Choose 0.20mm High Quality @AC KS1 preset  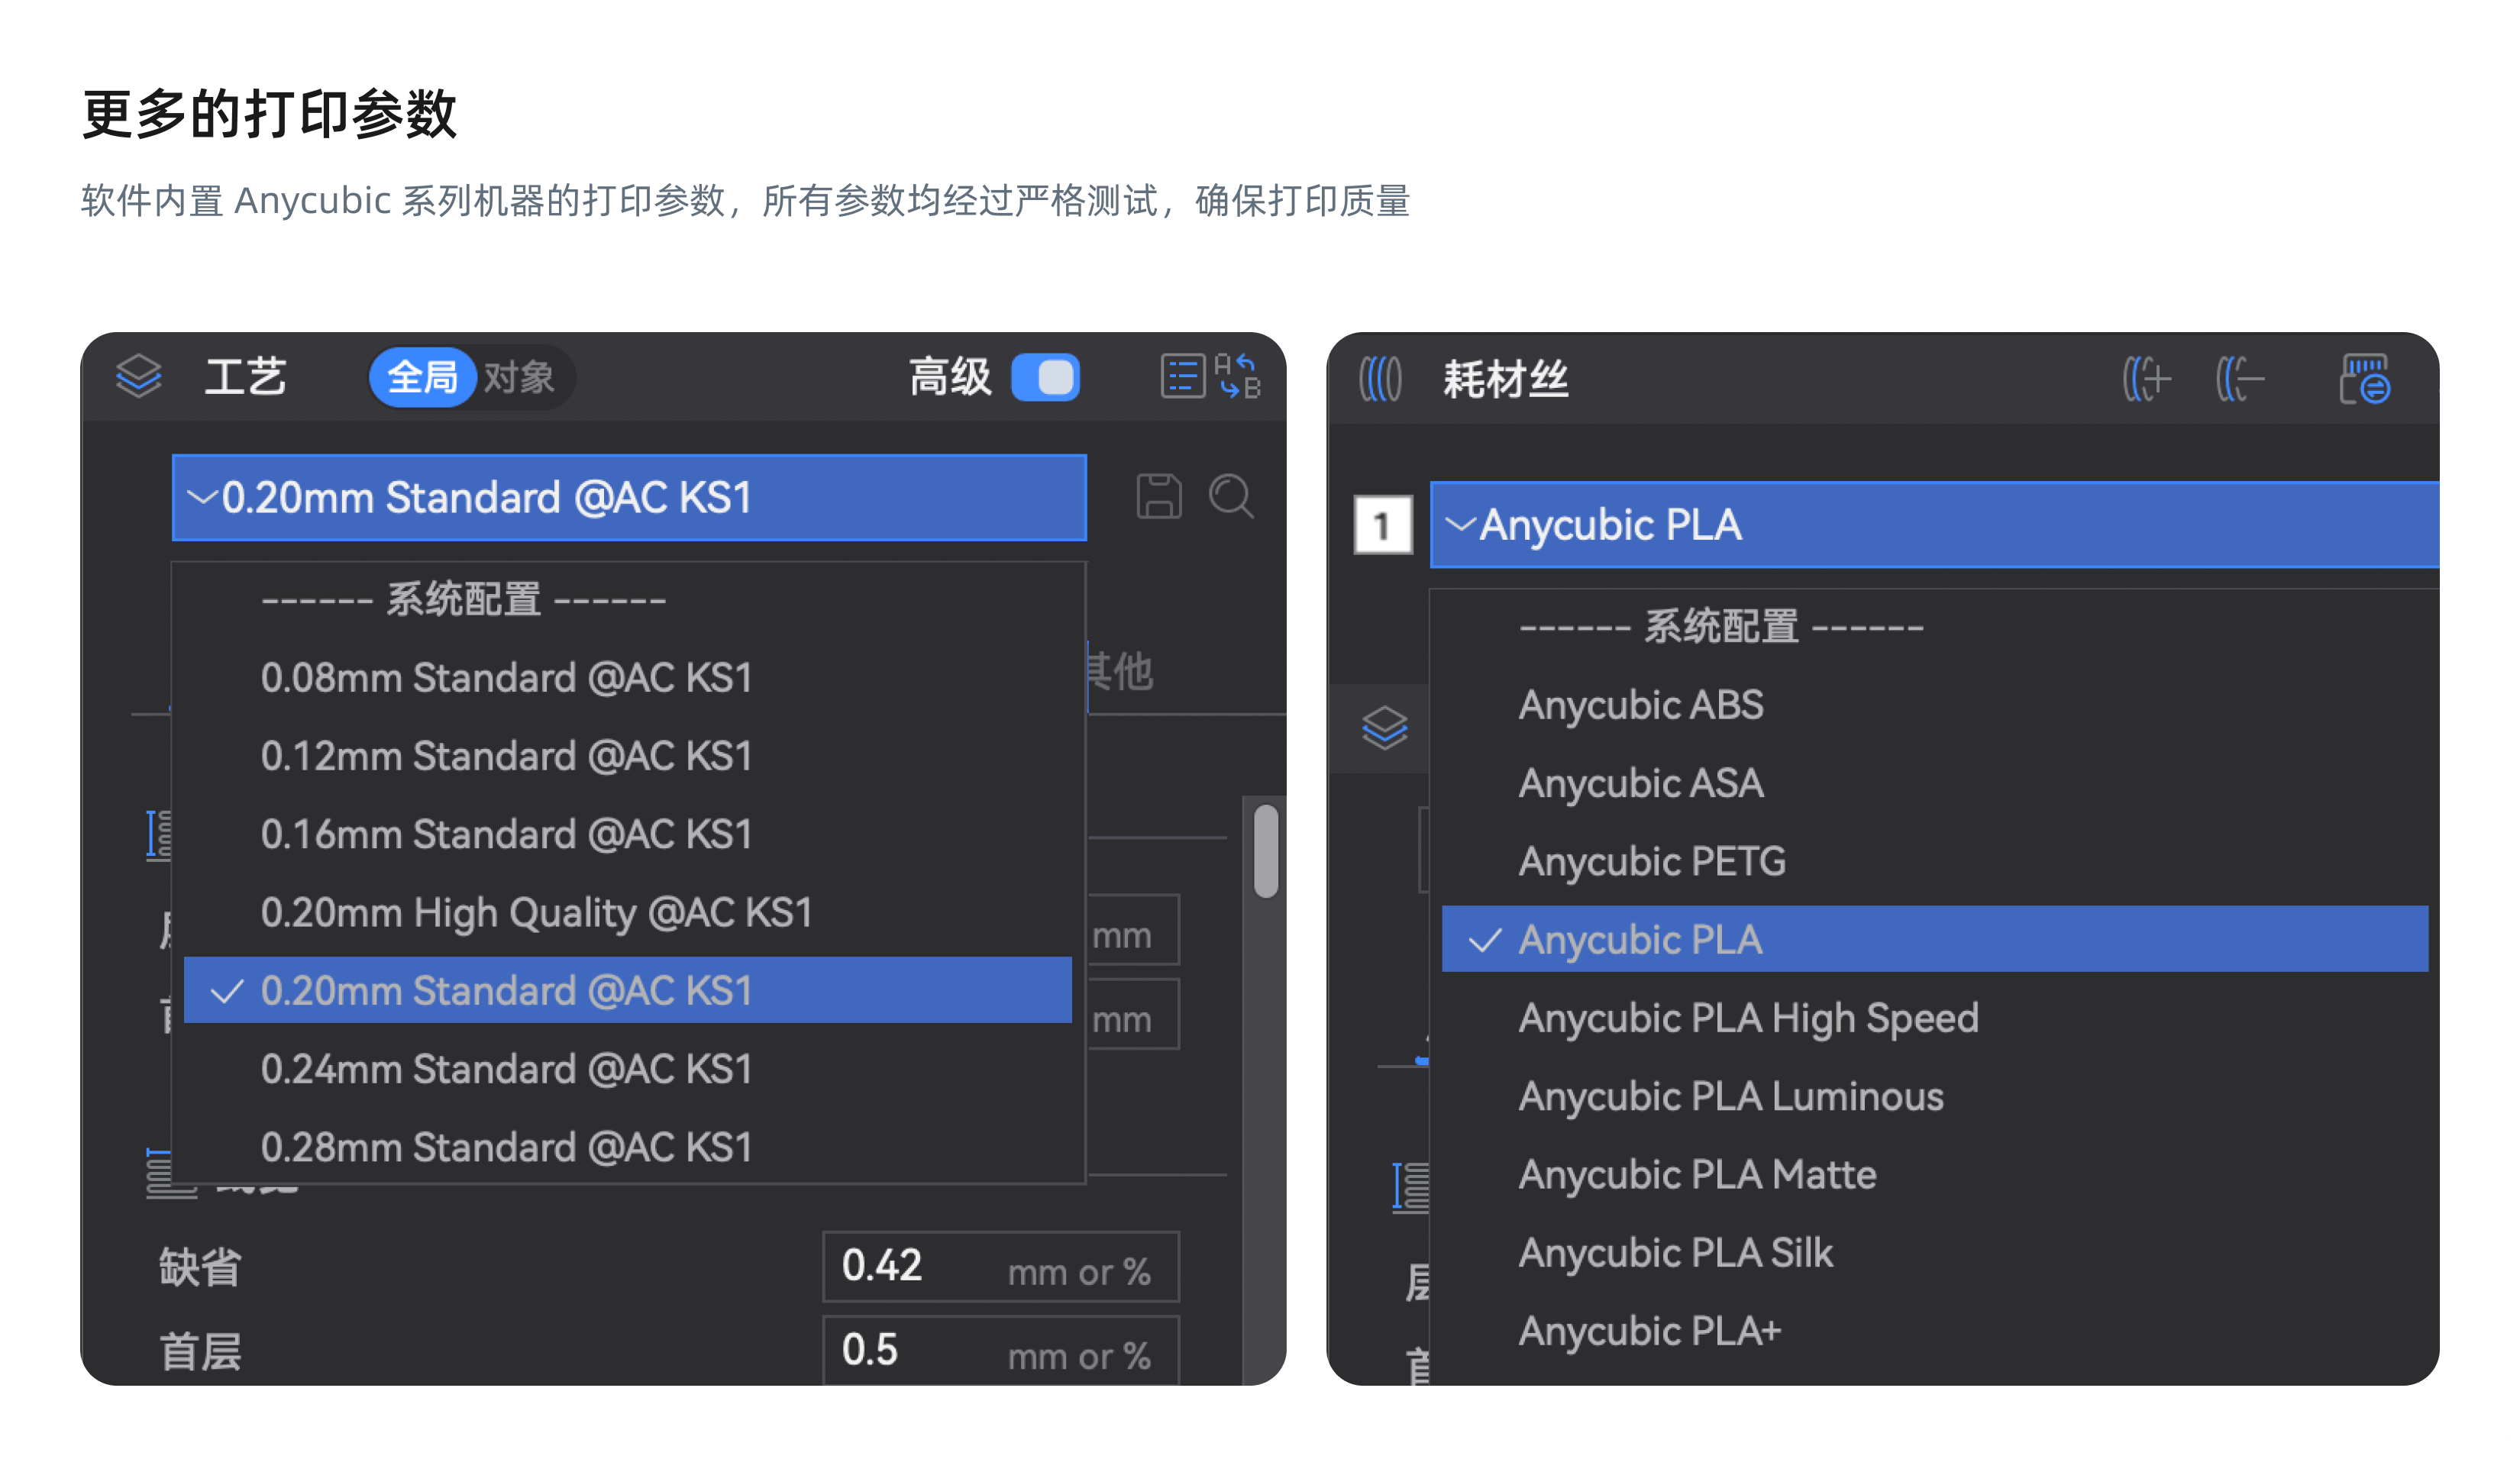[x=628, y=912]
